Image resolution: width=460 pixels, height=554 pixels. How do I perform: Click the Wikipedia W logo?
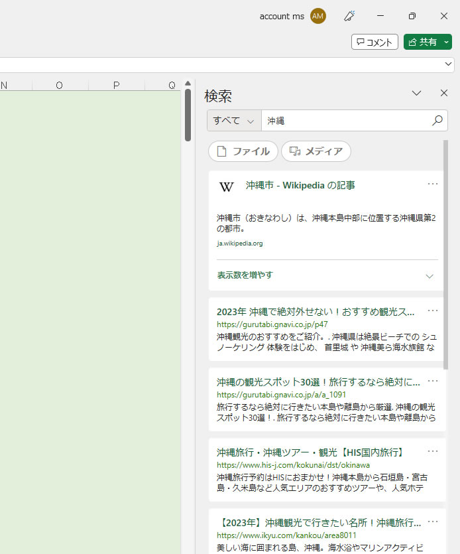pyautogui.click(x=226, y=186)
